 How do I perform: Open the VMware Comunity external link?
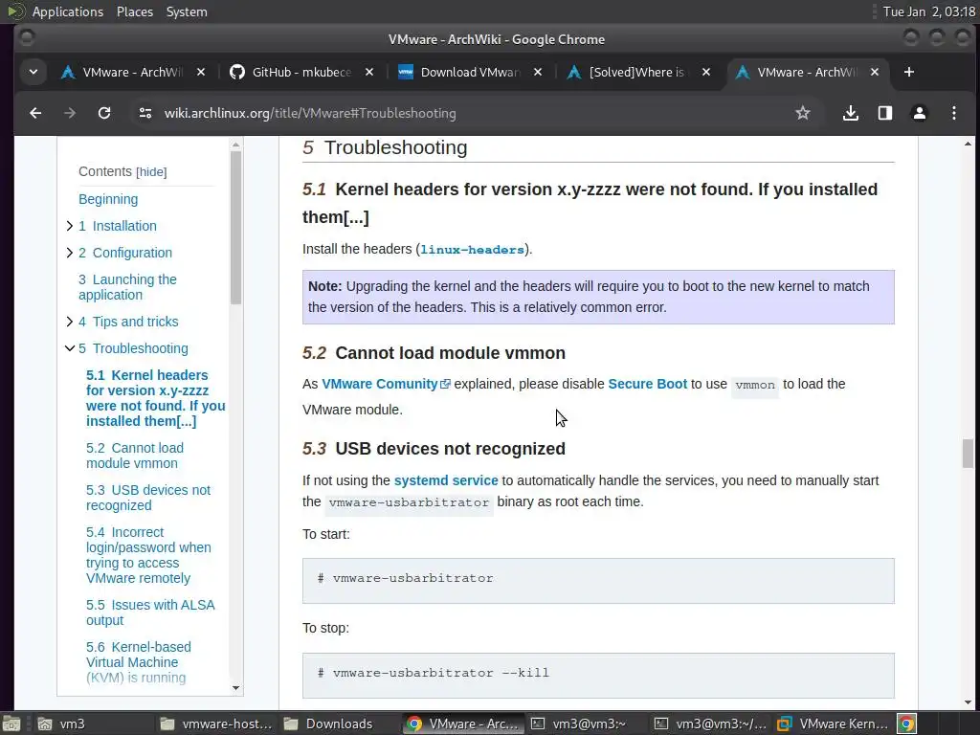click(386, 385)
